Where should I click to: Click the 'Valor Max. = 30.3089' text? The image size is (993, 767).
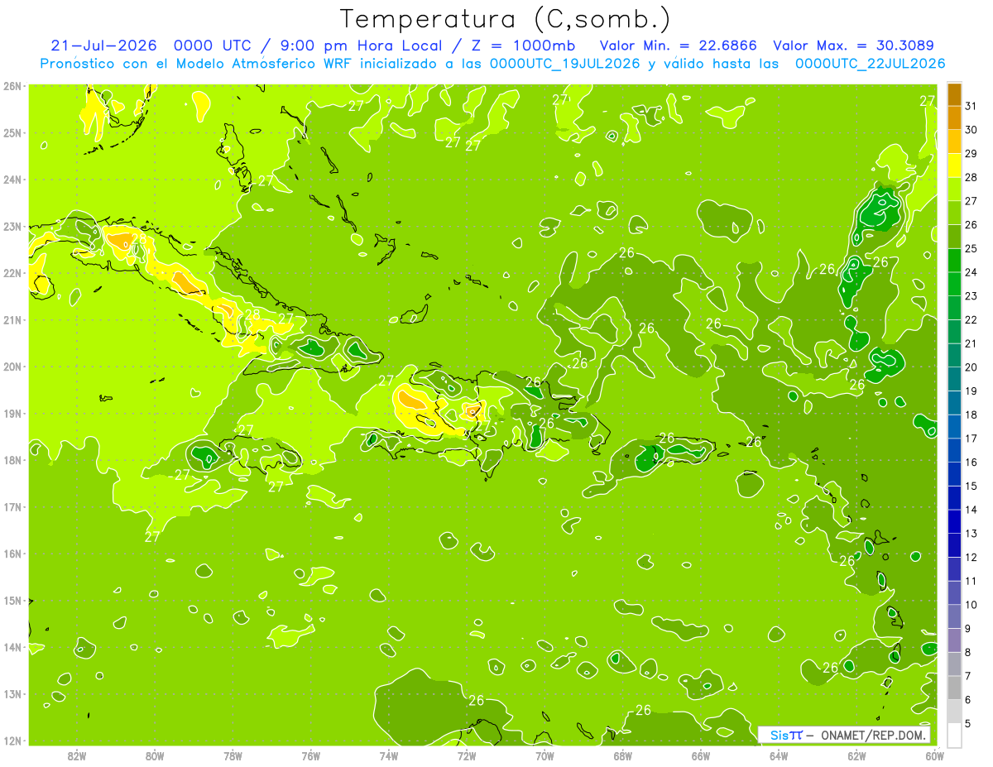(853, 45)
